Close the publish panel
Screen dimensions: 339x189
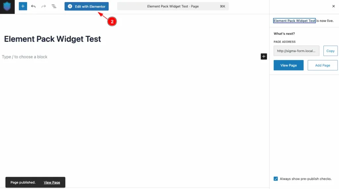click(333, 6)
